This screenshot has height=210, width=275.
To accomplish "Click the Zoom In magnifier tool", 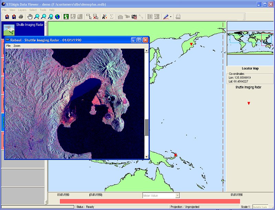I will point(37,17).
